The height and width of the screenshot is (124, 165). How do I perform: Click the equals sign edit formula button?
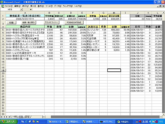click(x=31, y=10)
